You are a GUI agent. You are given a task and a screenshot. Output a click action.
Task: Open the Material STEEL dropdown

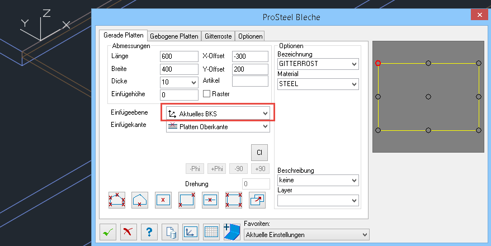(318, 84)
